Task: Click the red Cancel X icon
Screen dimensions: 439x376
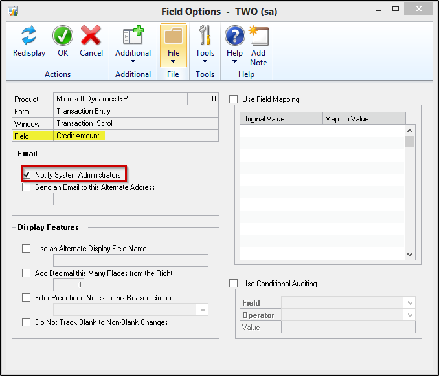Action: (91, 36)
